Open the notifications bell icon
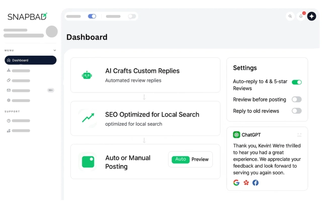322x206 pixels. [301, 16]
